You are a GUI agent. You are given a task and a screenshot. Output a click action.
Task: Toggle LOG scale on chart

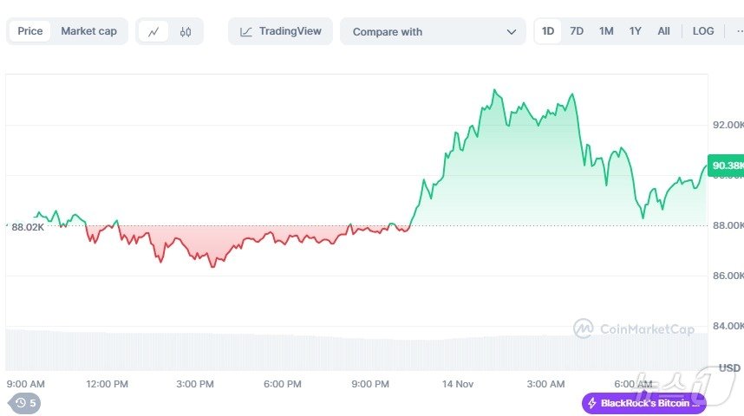coord(703,31)
